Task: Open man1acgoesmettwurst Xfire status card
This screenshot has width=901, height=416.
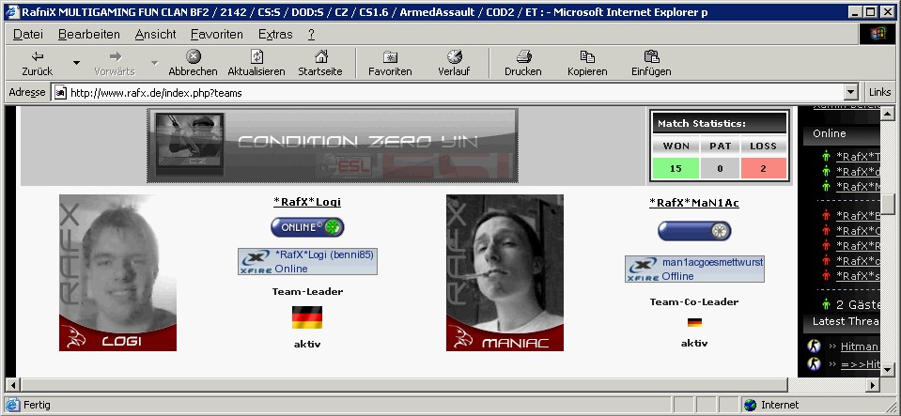Action: tap(694, 269)
